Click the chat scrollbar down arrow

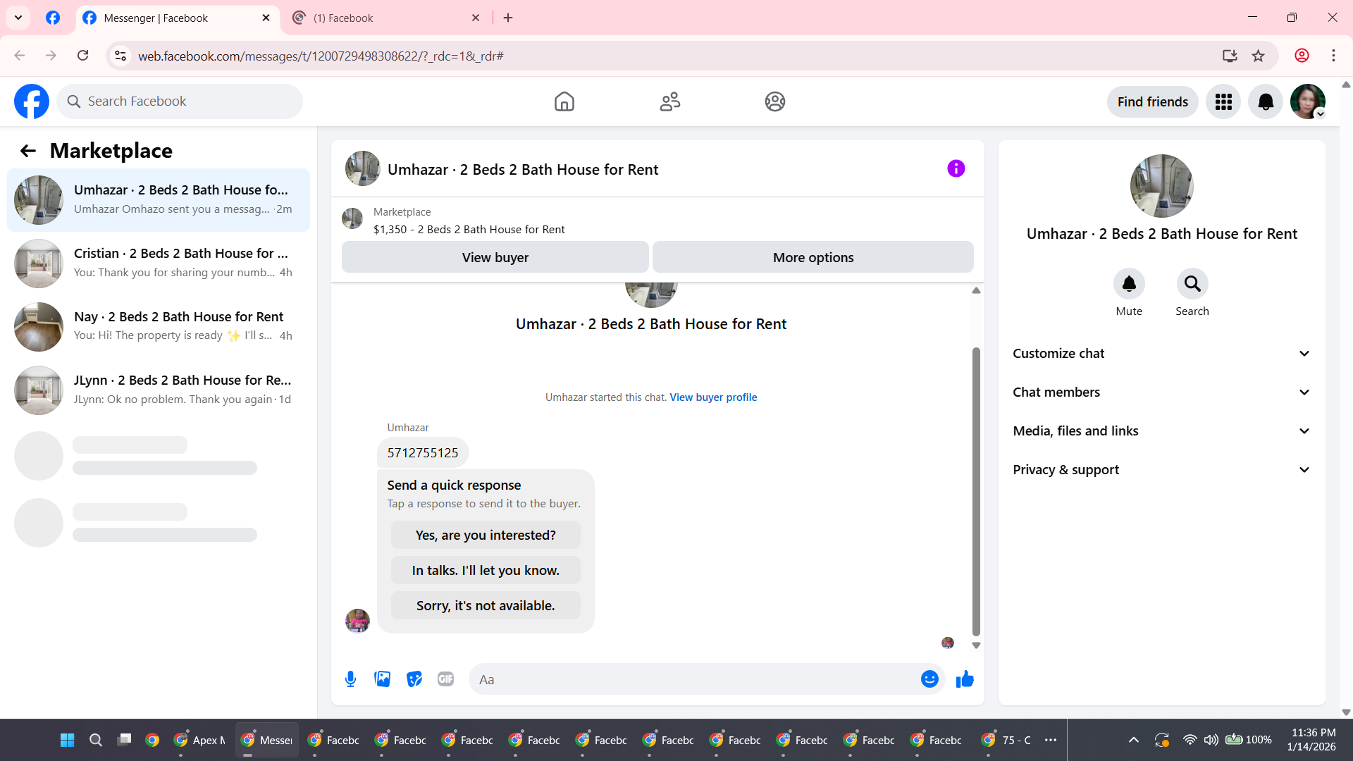point(976,645)
